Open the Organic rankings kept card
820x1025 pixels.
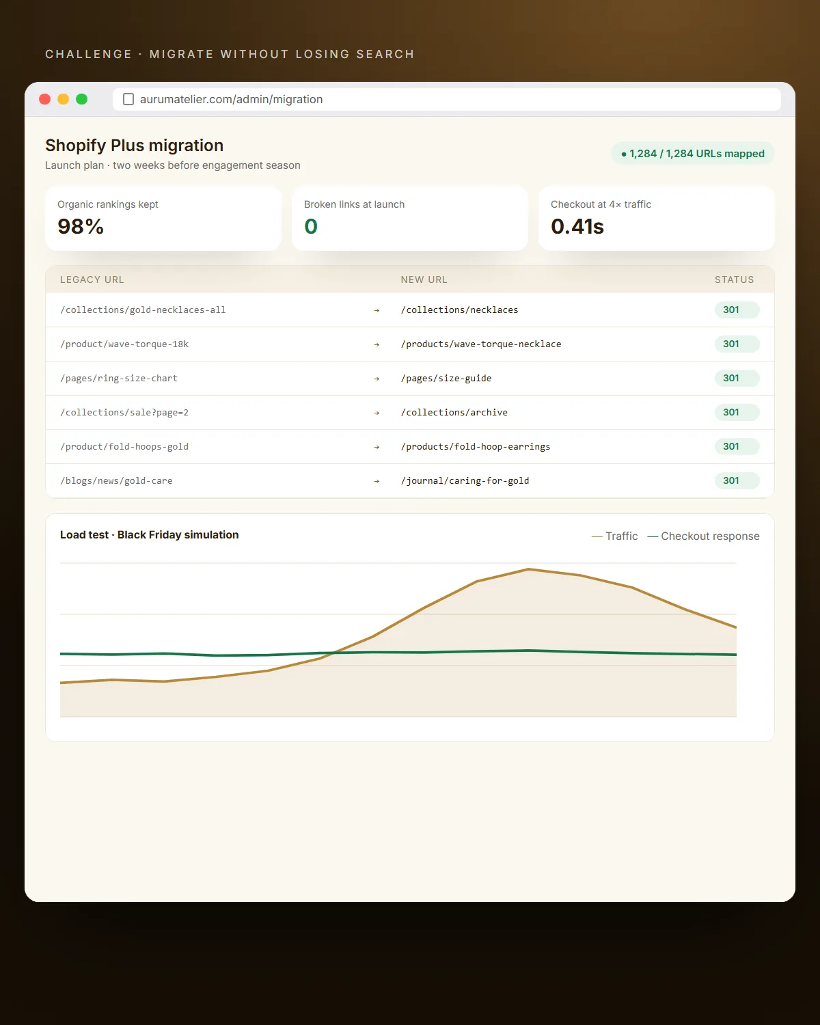click(163, 219)
